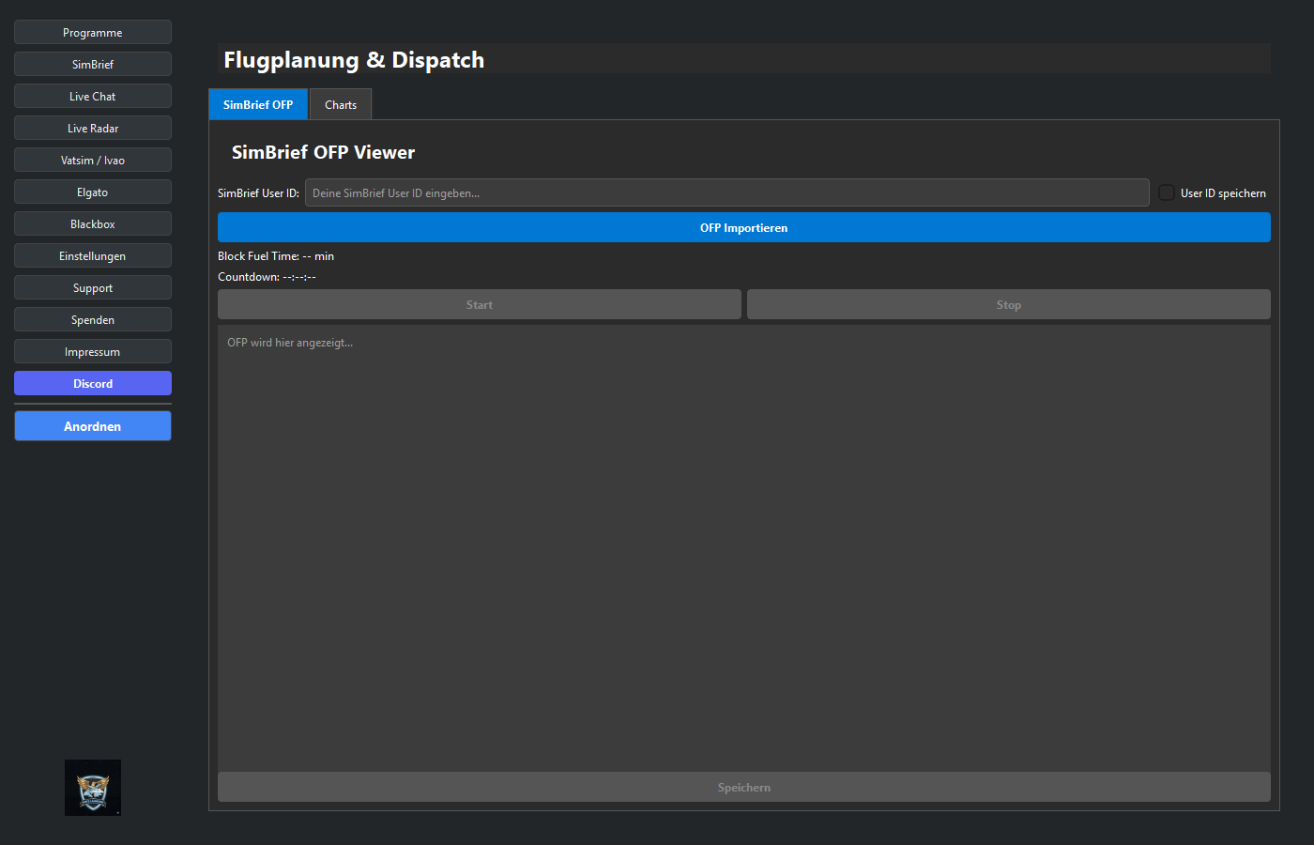Open Live Chat in sidebar
1314x845 pixels.
(93, 97)
